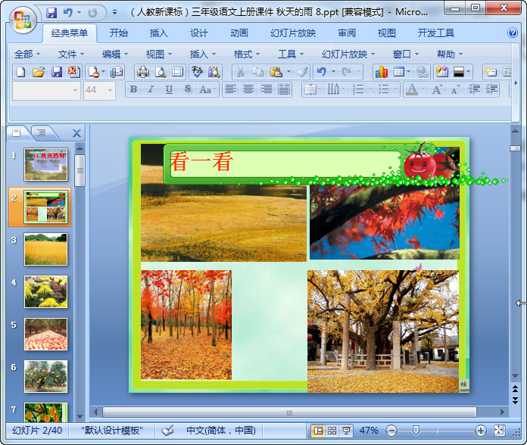Click the New document icon
Image resolution: width=527 pixels, height=445 pixels.
[x=21, y=72]
